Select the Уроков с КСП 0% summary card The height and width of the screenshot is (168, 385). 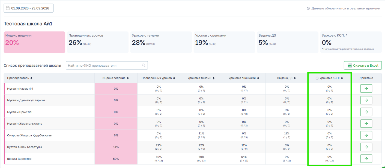[x=351, y=42]
